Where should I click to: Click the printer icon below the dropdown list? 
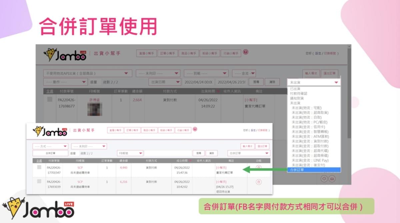[332, 179]
